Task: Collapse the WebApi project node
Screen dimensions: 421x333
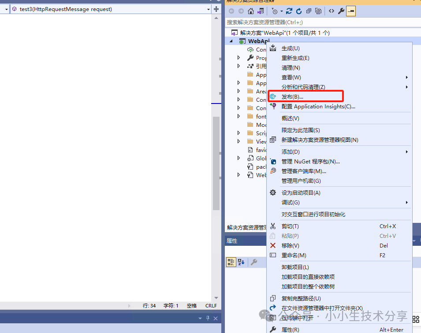Action: [231, 41]
